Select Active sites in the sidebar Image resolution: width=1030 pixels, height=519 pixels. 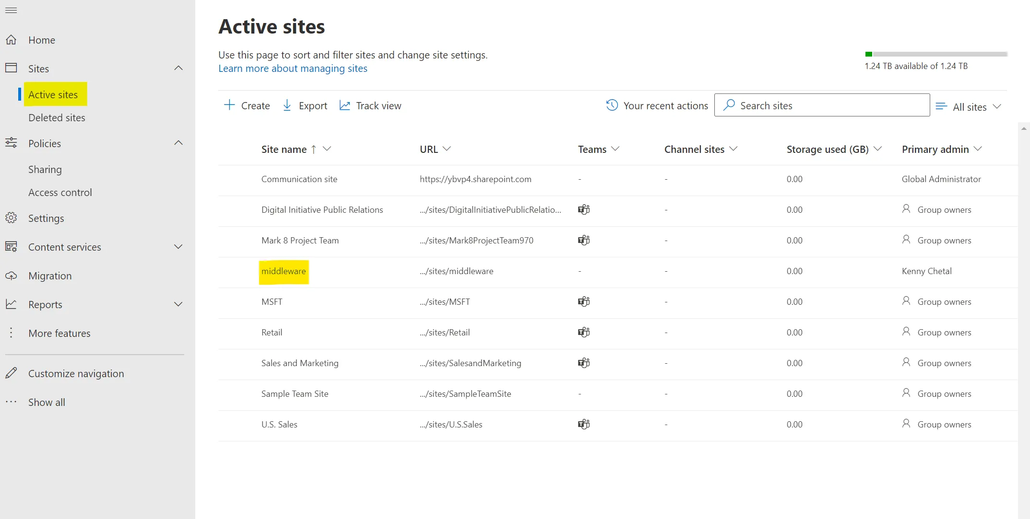click(x=53, y=94)
